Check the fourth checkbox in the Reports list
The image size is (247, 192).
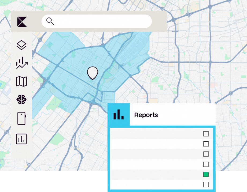pyautogui.click(x=206, y=164)
